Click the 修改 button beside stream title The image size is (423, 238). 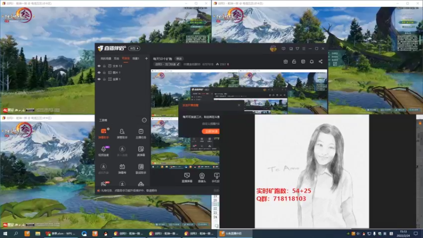(179, 59)
